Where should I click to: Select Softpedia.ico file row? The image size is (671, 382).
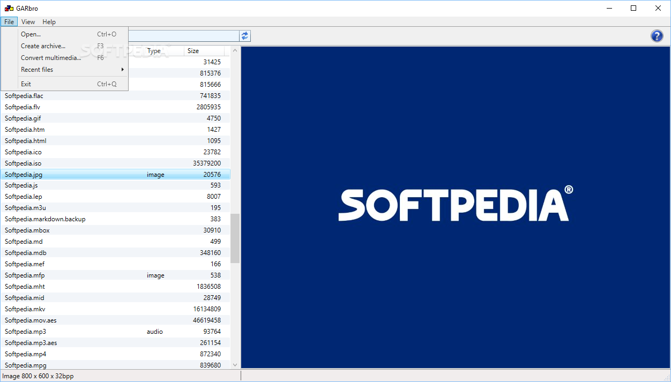pos(115,152)
